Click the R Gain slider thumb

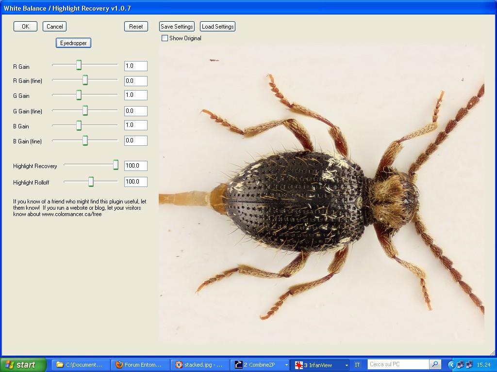[79, 65]
